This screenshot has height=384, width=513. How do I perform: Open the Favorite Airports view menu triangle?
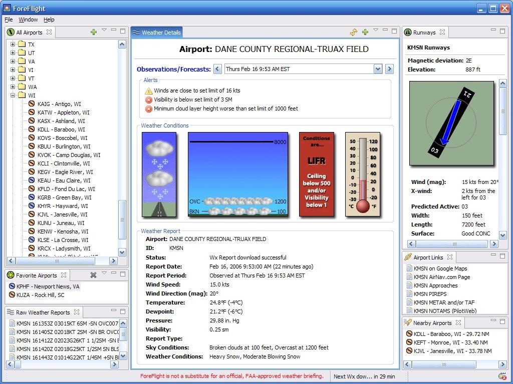pyautogui.click(x=104, y=273)
